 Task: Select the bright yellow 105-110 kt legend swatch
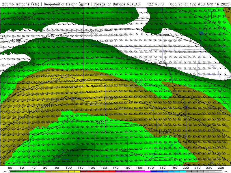(x=77, y=172)
